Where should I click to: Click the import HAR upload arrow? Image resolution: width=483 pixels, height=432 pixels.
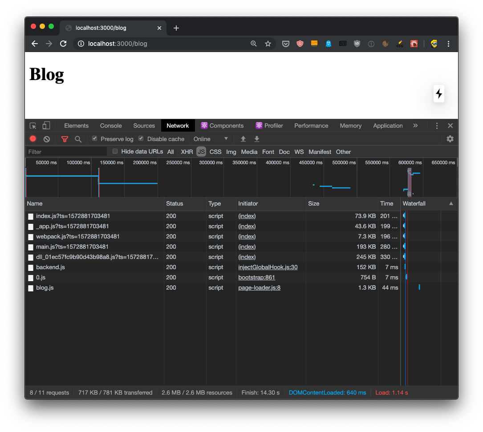click(x=243, y=139)
